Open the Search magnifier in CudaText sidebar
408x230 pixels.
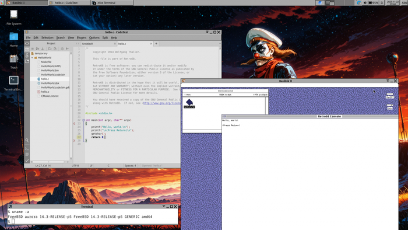coord(27,141)
